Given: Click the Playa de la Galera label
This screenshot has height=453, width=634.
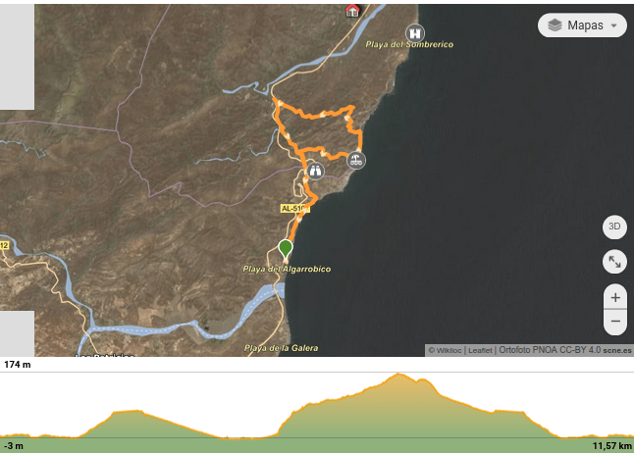Looking at the screenshot, I should pyautogui.click(x=281, y=348).
